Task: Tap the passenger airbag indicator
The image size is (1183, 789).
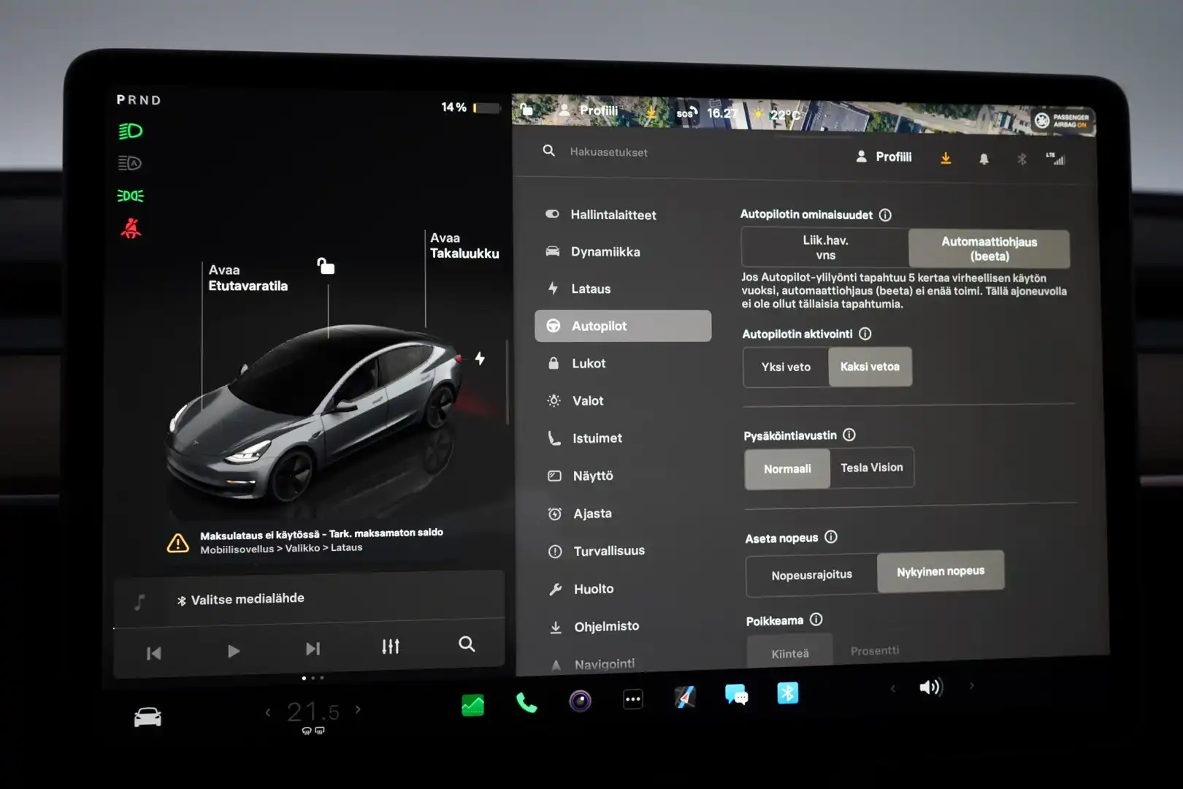Action: pyautogui.click(x=1062, y=121)
